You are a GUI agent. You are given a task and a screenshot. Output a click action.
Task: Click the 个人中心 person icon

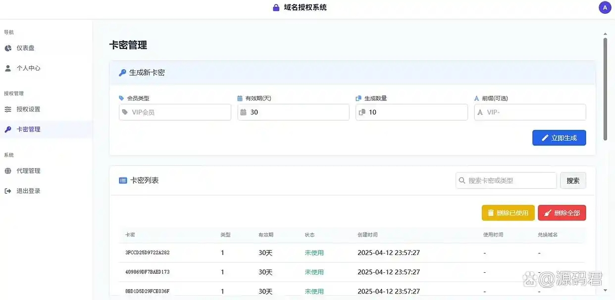8,68
